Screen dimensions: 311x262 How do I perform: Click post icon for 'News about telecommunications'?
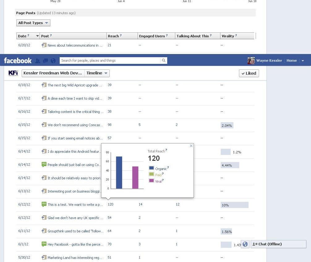[x=44, y=45]
